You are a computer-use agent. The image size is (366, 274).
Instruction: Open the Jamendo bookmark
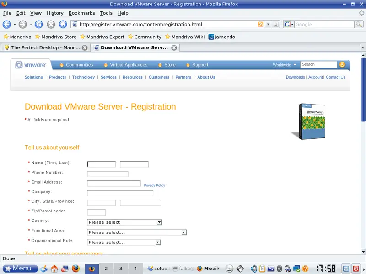(x=222, y=37)
